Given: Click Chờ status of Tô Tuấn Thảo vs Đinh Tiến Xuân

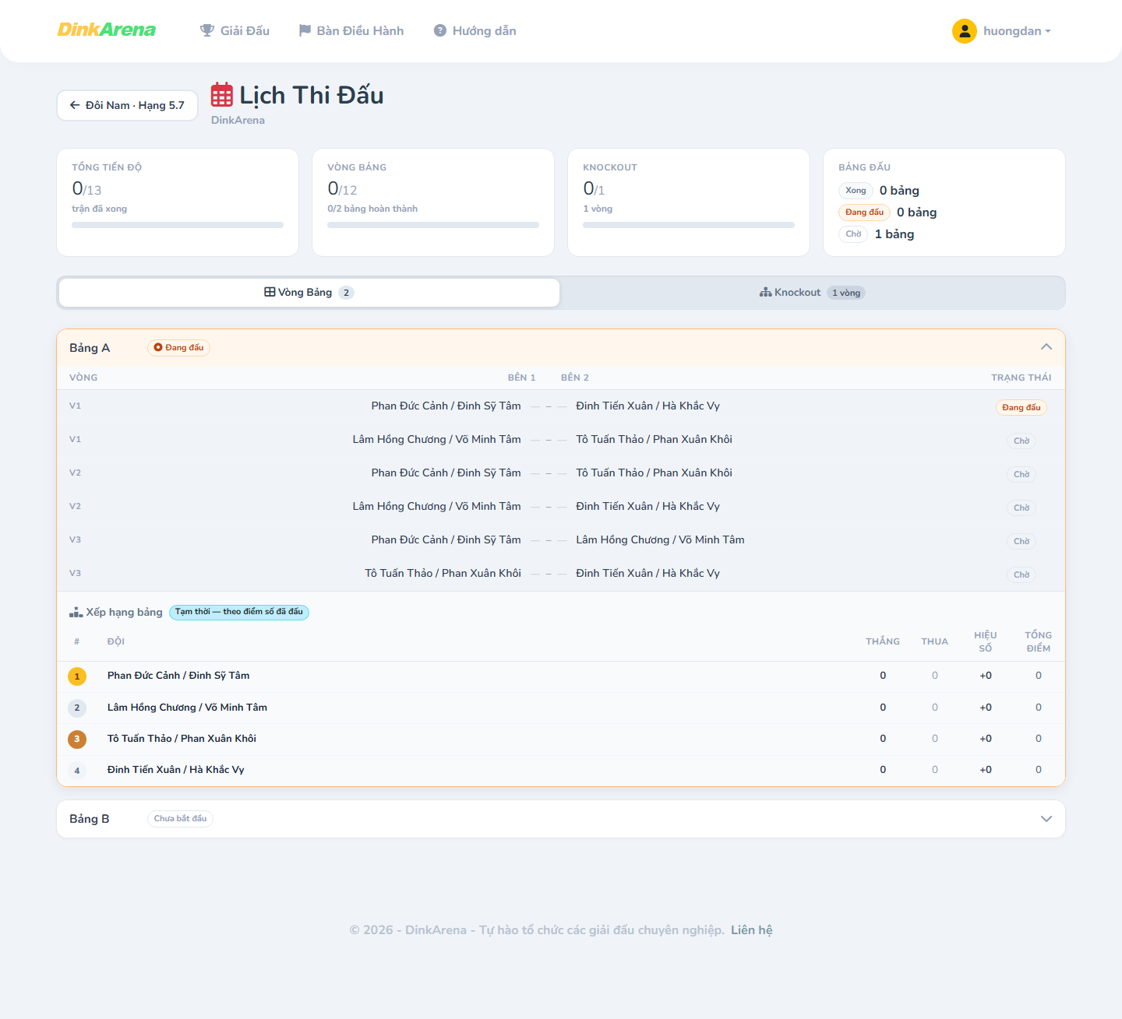Looking at the screenshot, I should point(1021,575).
